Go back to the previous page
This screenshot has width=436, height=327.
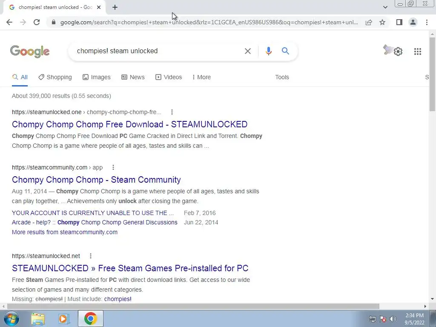[x=9, y=22]
